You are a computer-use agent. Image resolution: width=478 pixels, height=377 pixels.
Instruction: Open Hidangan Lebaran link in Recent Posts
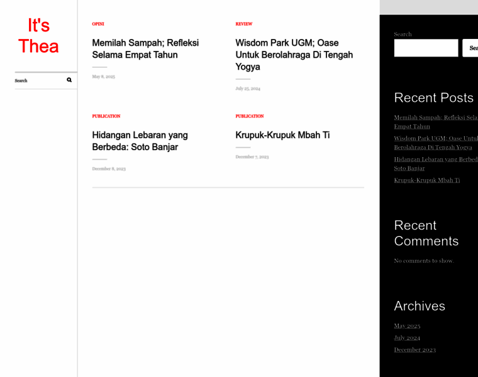coord(435,160)
